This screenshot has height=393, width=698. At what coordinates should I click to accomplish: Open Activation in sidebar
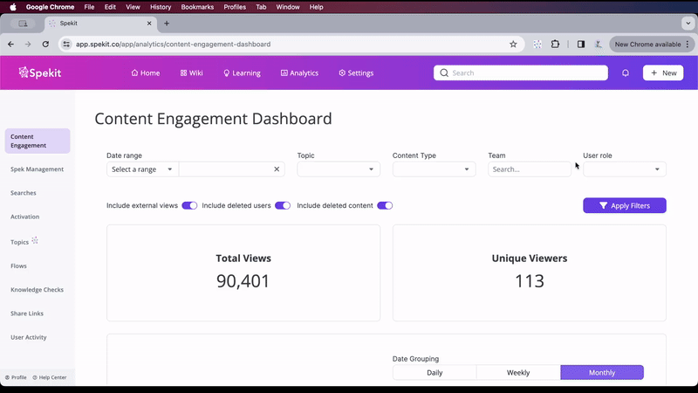click(x=25, y=217)
